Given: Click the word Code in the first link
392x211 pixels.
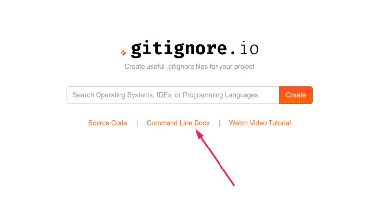Looking at the screenshot, I should (x=119, y=123).
